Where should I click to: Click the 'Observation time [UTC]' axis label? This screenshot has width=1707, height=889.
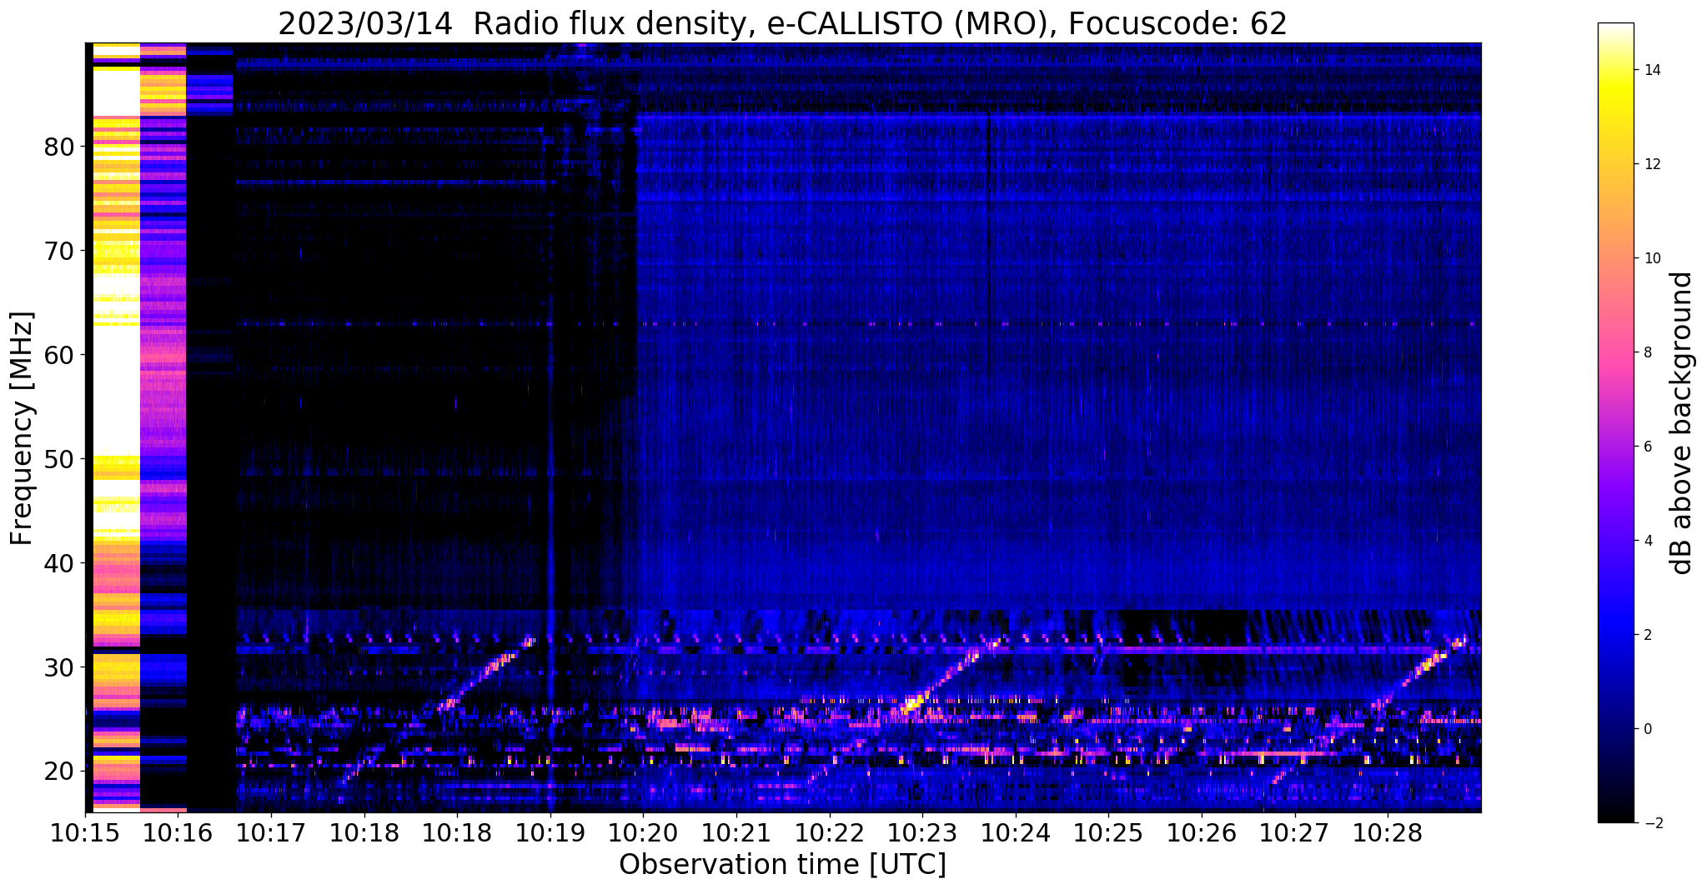click(x=782, y=865)
